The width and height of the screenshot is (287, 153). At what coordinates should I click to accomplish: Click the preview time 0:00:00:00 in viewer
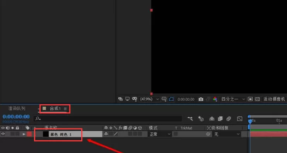click(186, 99)
